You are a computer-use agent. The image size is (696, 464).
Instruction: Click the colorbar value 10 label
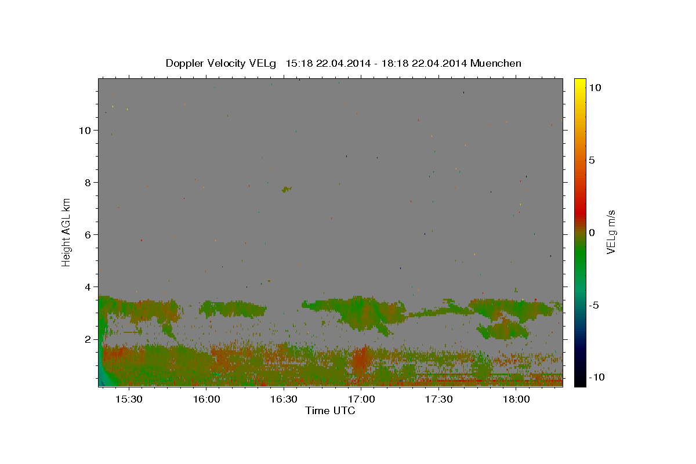click(x=594, y=87)
